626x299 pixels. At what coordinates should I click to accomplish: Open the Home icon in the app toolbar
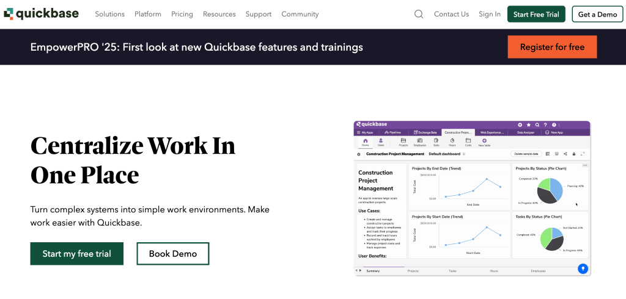tap(366, 142)
